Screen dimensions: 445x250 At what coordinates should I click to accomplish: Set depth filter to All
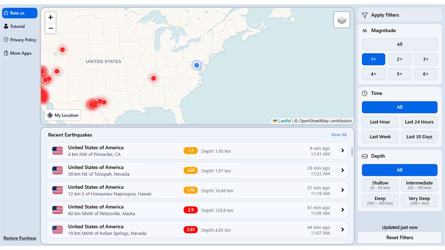point(400,170)
